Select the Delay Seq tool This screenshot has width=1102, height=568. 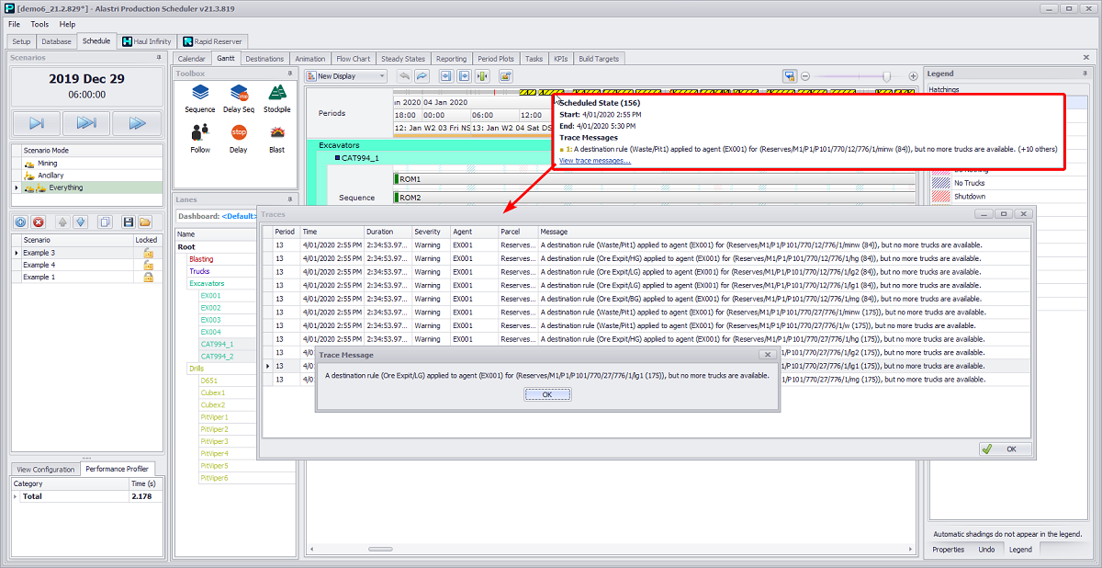click(x=239, y=97)
